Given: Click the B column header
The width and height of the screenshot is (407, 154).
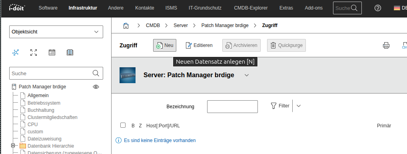Looking at the screenshot, I should coord(133,126).
